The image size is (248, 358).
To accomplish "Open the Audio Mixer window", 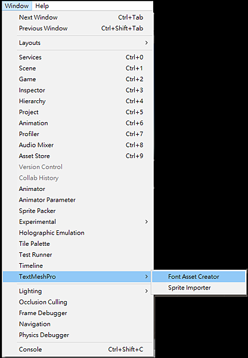I will click(x=77, y=145).
